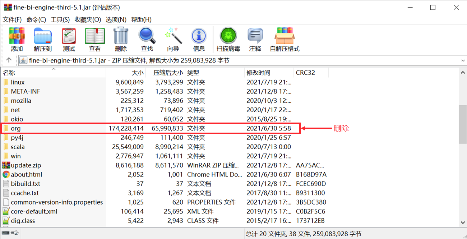Click common-version-info.properties type PROPERTIES 文件
Screen dimensions: 467x239
click(211, 202)
